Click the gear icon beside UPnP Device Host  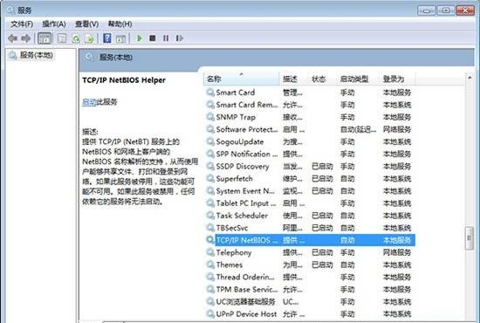(x=210, y=313)
